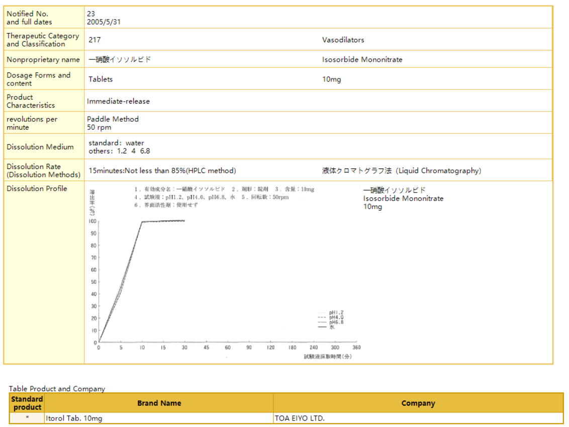Select the Therapeutic Category code 217
Image resolution: width=569 pixels, height=427 pixels.
[94, 40]
